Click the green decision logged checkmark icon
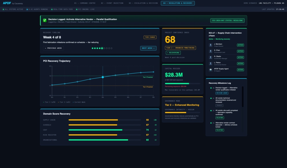The width and height of the screenshot is (287, 168). coord(45,20)
